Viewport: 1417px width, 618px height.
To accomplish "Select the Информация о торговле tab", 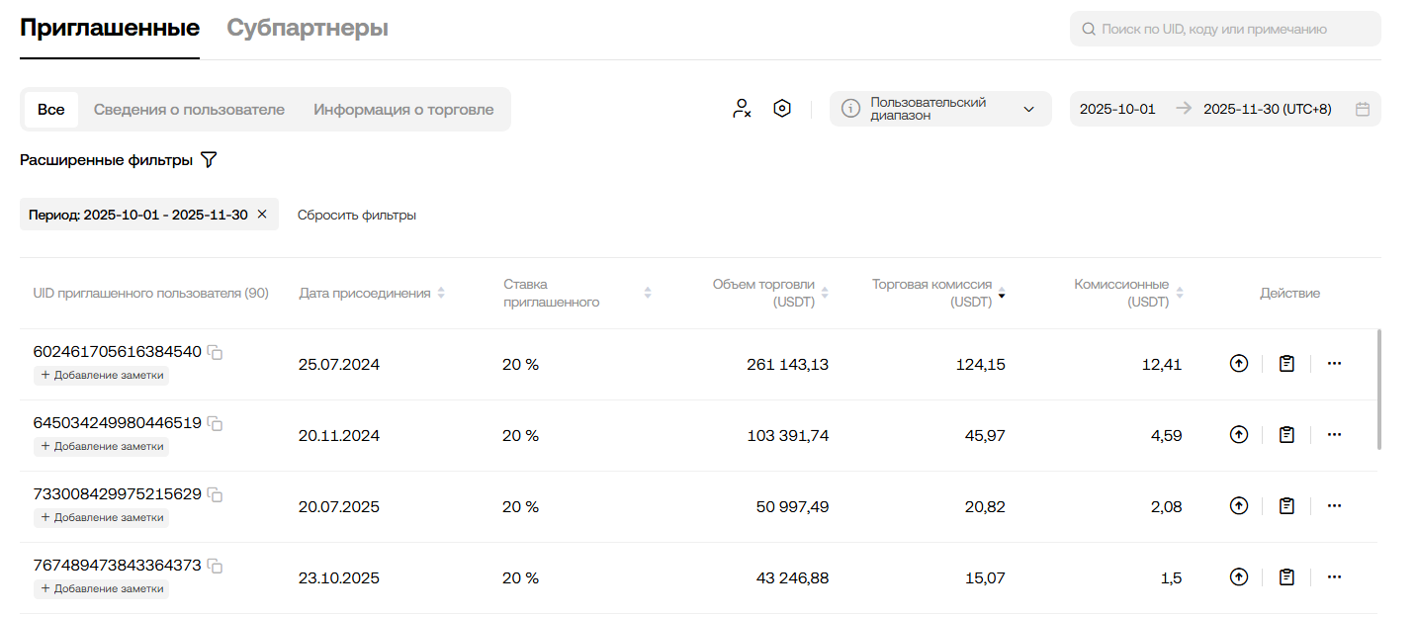I will pyautogui.click(x=403, y=110).
